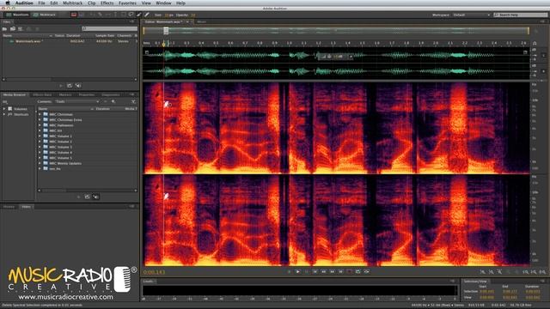Switch to the Mixer tab
Screen dimensions: 550x309
[x=201, y=21]
